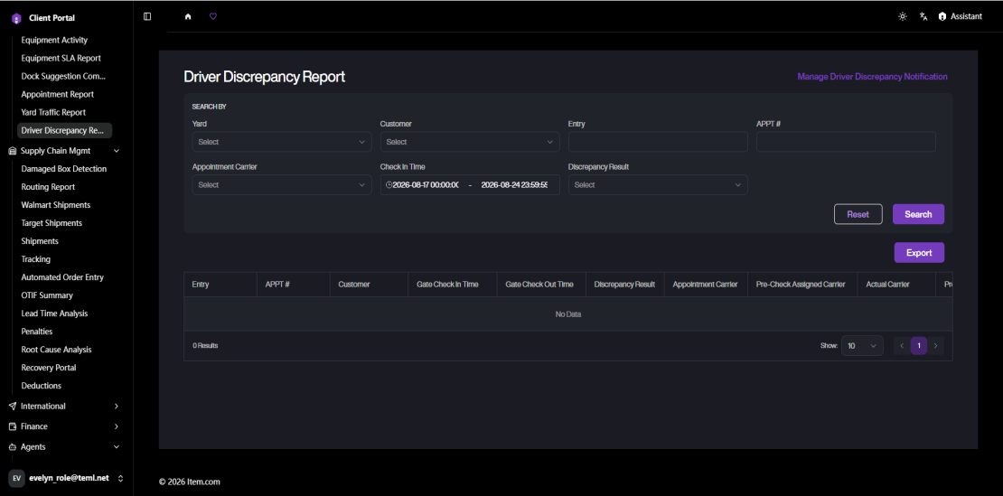Focus the Entry input field
This screenshot has width=1003, height=496.
658,142
